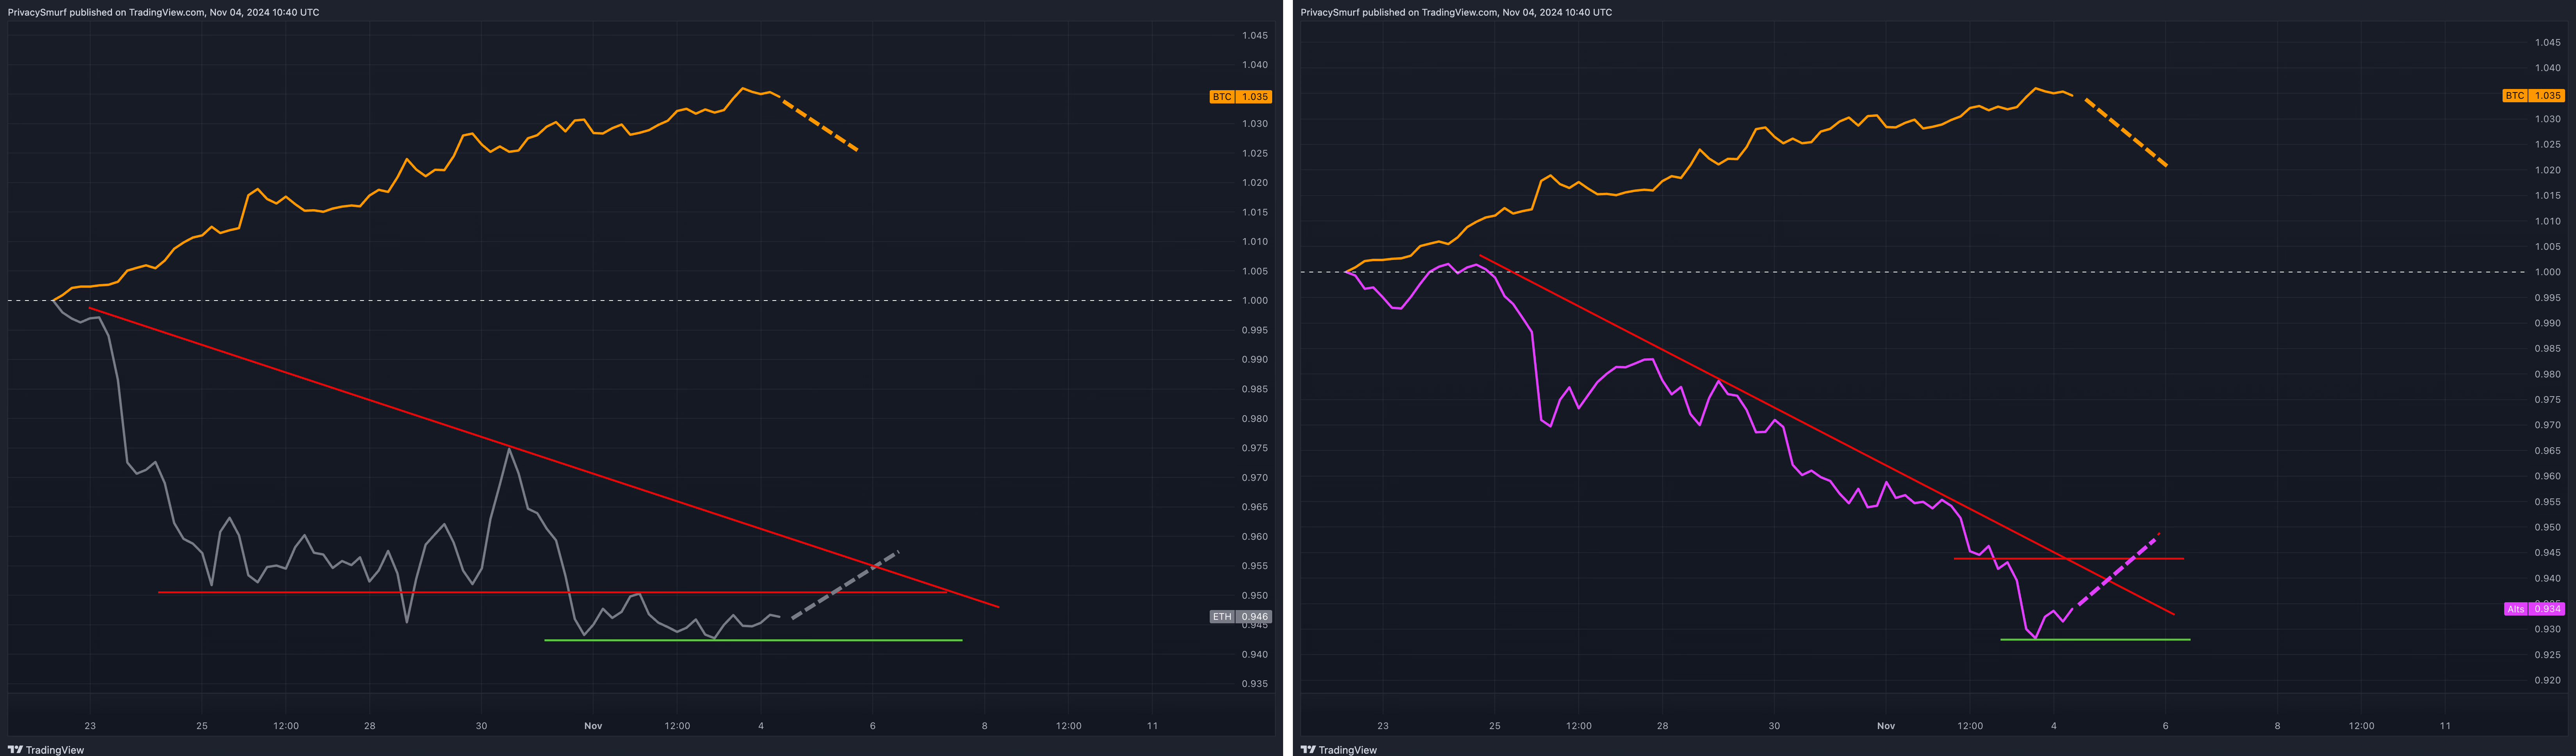Click the gray ETH 0.946 price label
Viewport: 2576px width, 756px height.
1240,617
